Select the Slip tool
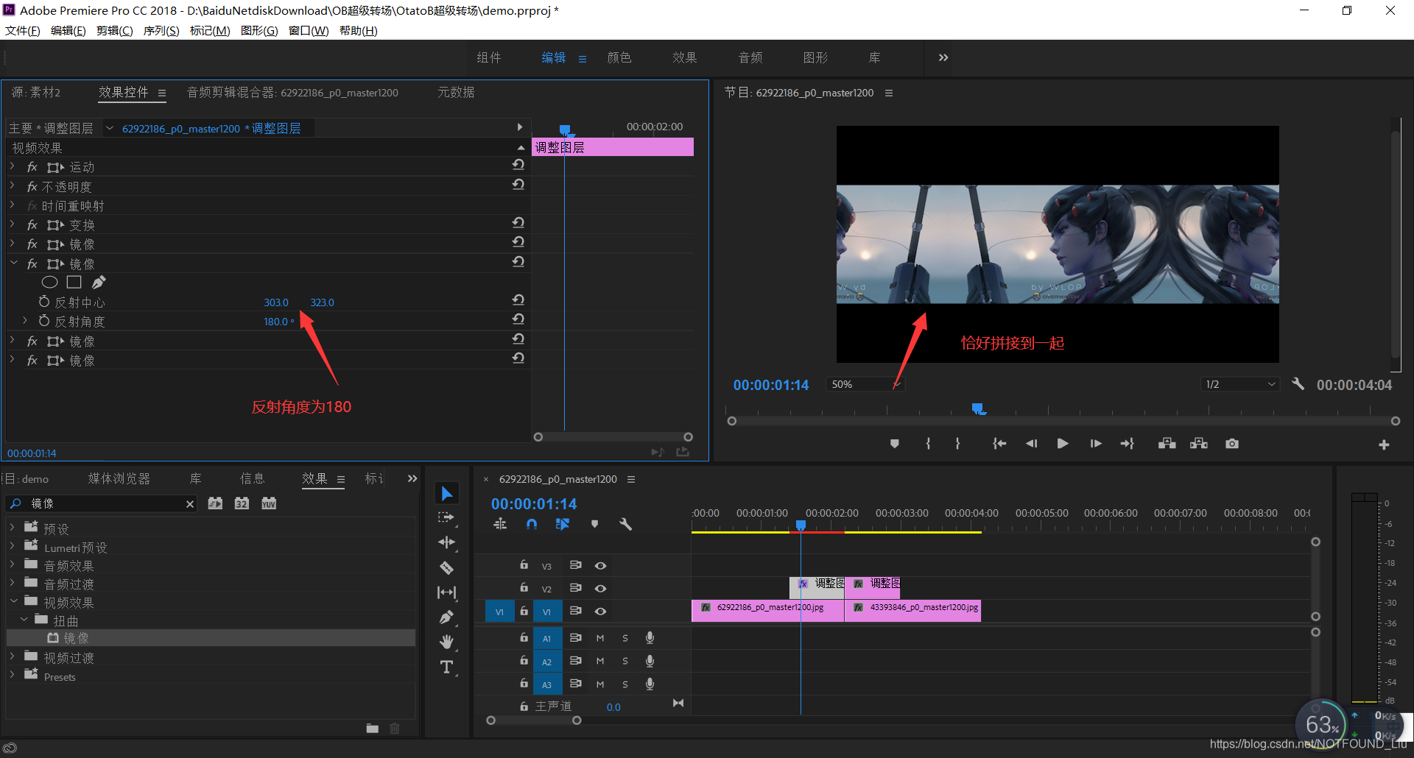This screenshot has height=758, width=1414. click(447, 592)
